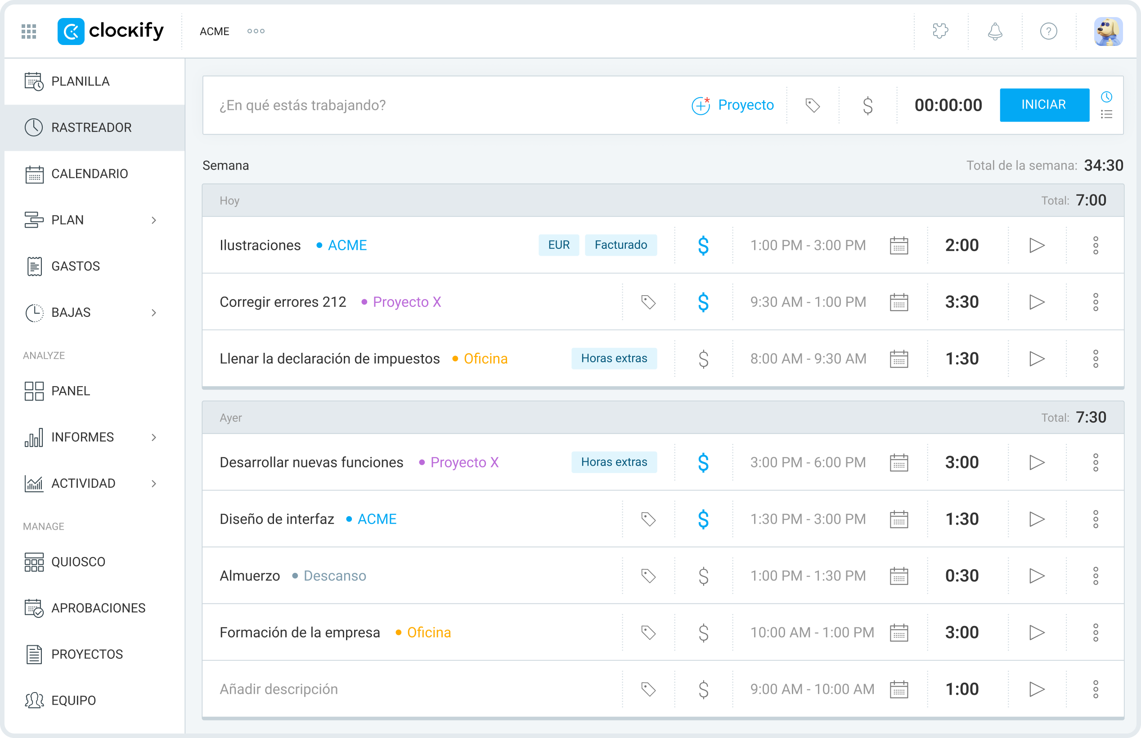Select the Calendario sidebar icon
This screenshot has height=738, width=1141.
coord(34,174)
